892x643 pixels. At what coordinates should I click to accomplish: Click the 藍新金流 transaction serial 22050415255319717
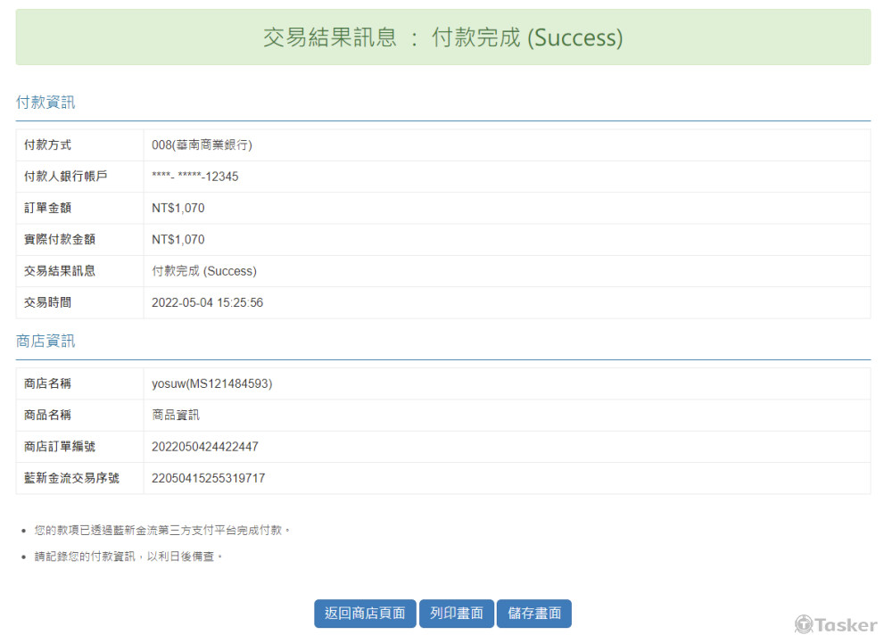pyautogui.click(x=208, y=478)
